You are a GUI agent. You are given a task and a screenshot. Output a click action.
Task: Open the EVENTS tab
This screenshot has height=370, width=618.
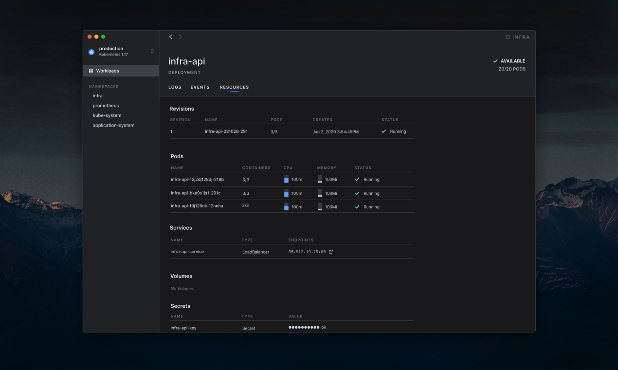[200, 87]
